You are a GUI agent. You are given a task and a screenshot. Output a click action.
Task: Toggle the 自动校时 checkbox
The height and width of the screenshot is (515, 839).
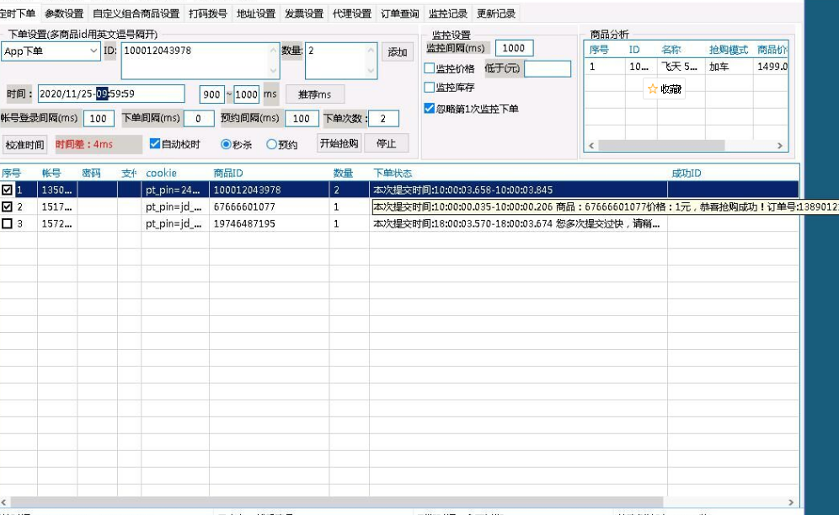pyautogui.click(x=155, y=143)
